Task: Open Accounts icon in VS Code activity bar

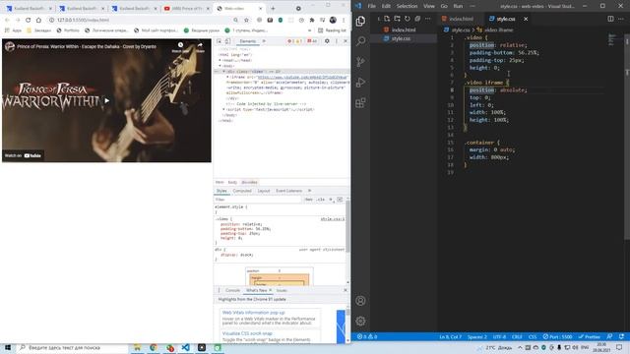Action: (360, 301)
